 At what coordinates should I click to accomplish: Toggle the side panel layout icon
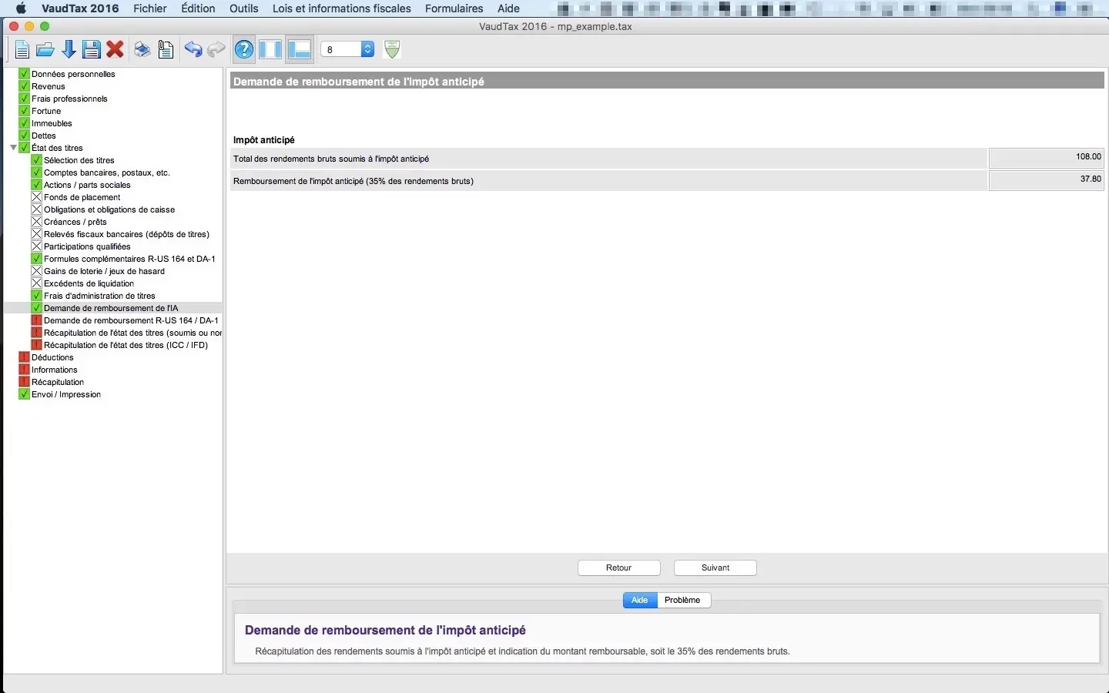click(x=270, y=50)
